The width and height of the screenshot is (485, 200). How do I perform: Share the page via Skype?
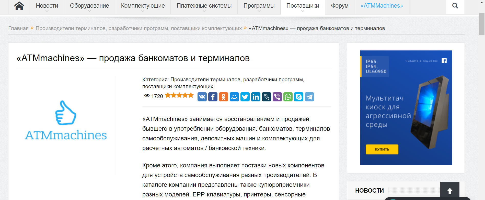(299, 97)
